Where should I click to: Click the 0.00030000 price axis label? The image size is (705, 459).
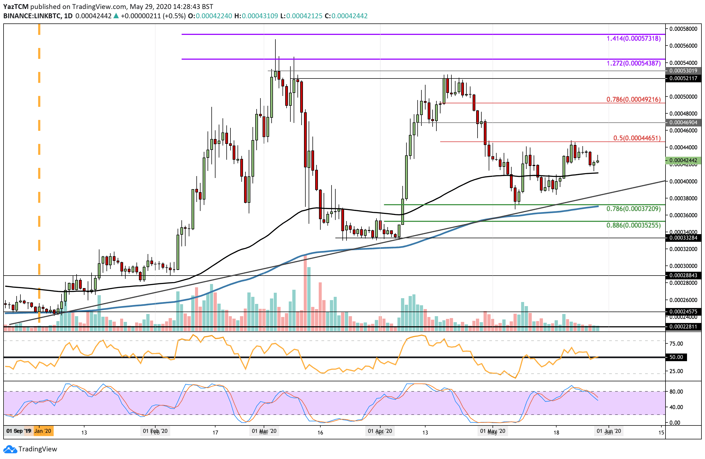[x=683, y=266]
